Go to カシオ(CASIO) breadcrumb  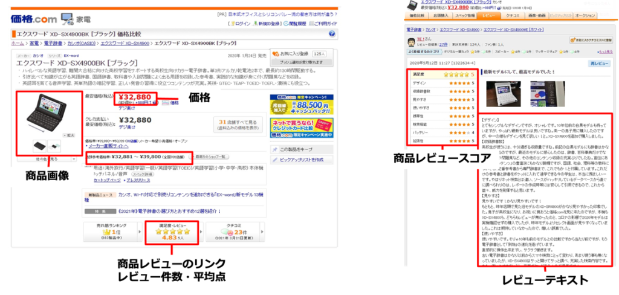coord(81,43)
